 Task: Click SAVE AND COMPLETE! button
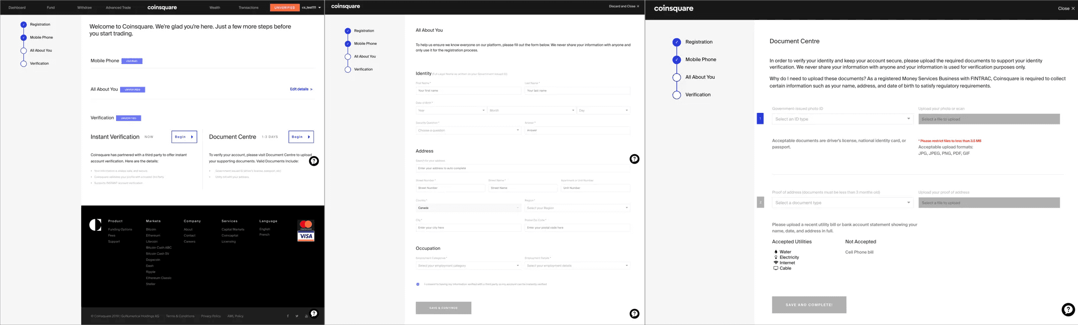[x=809, y=305]
